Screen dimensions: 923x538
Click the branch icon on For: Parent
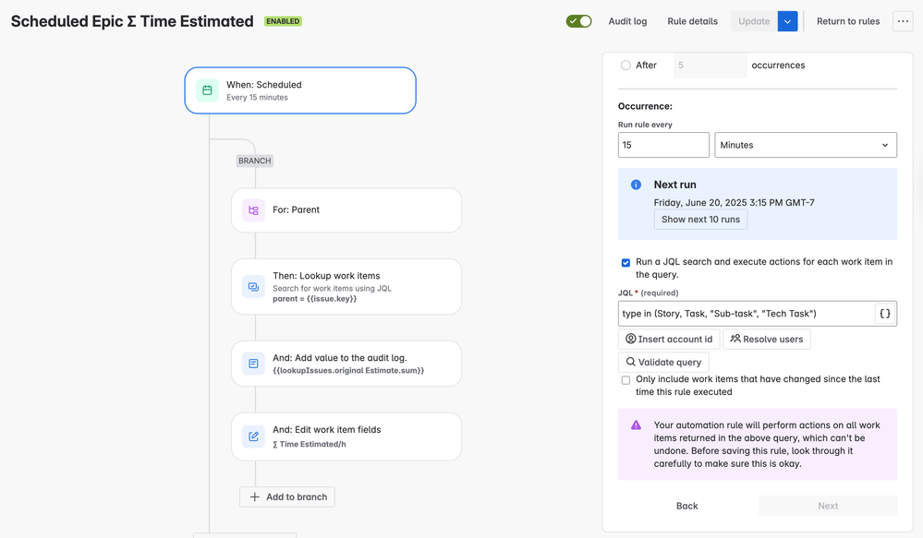point(253,209)
